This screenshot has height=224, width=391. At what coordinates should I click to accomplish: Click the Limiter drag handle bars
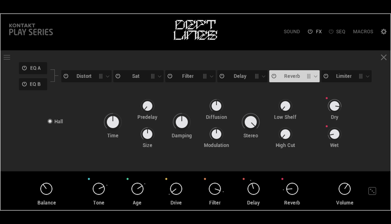(361, 76)
